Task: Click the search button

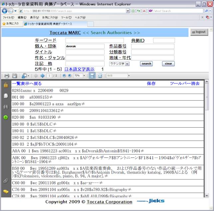Action: (146, 64)
